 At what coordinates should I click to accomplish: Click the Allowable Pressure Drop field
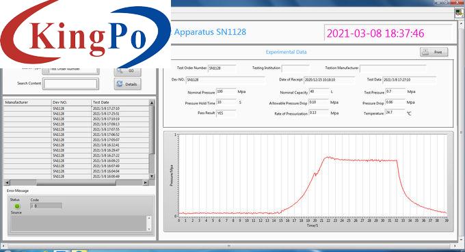pyautogui.click(x=319, y=102)
